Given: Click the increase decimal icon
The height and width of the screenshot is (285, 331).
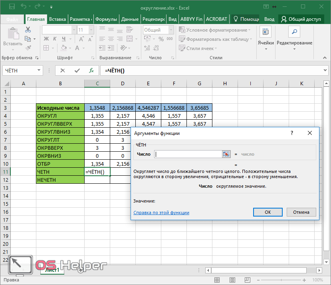Looking at the screenshot, I should coord(147,48).
